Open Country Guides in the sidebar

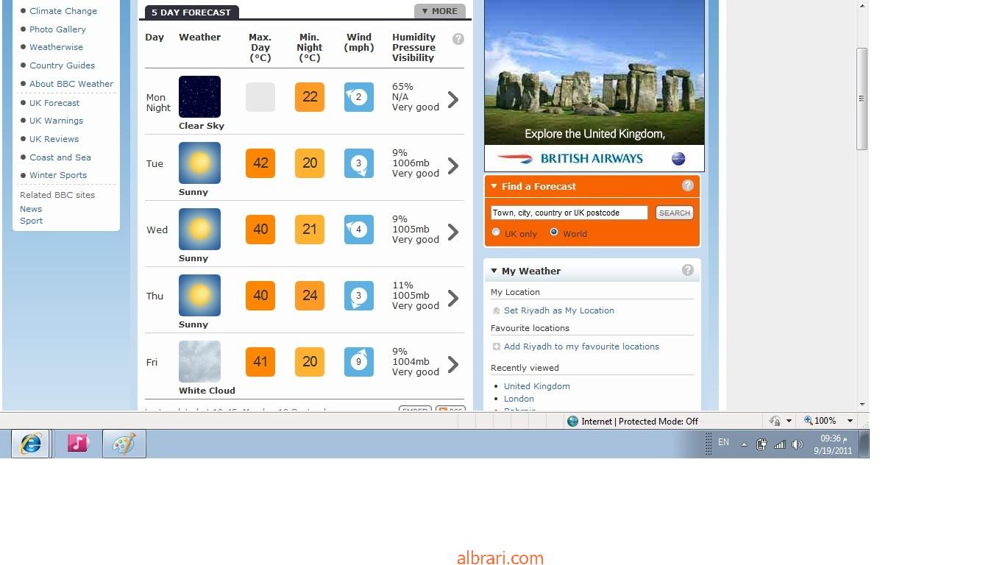[x=62, y=65]
